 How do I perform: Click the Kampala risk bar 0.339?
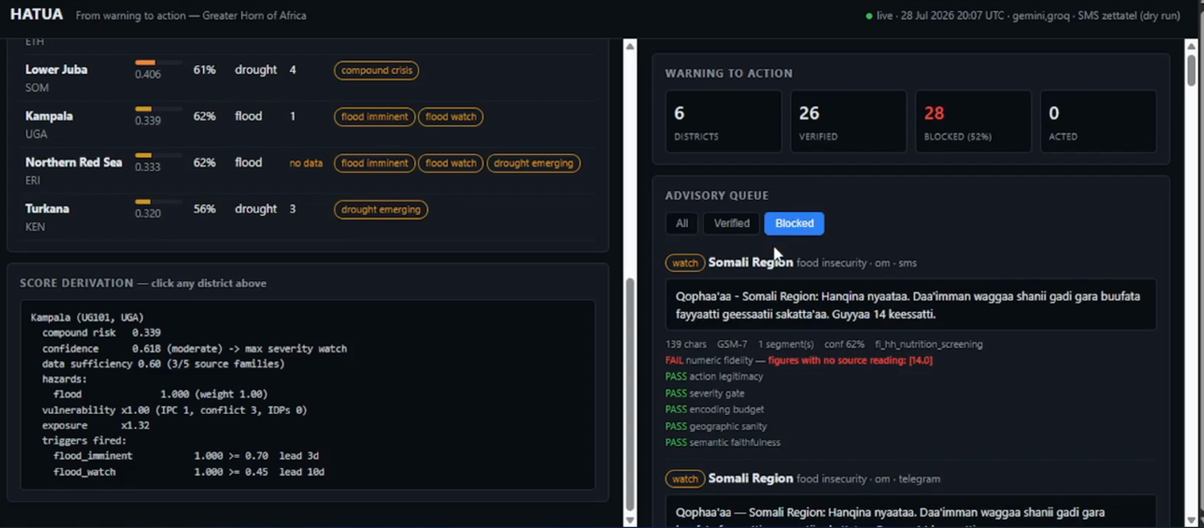click(x=158, y=109)
